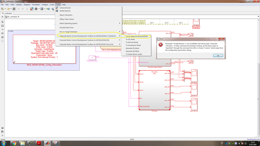Open Library Browser from toolbar
The image size is (260, 146).
tap(32, 9)
